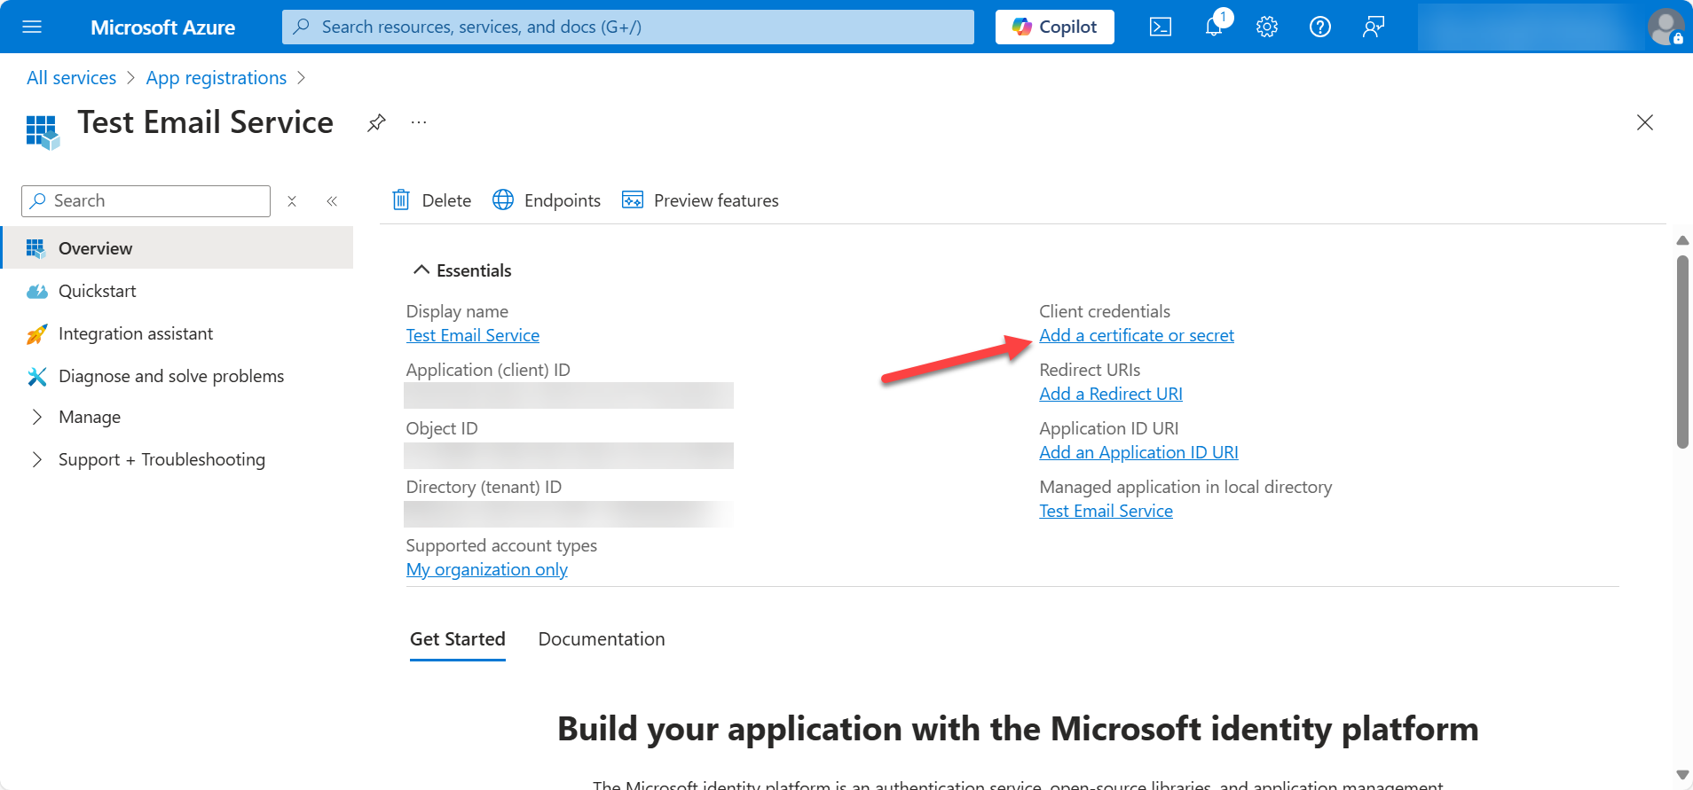Image resolution: width=1693 pixels, height=790 pixels.
Task: Click Add an Application ID URI
Action: click(x=1138, y=452)
